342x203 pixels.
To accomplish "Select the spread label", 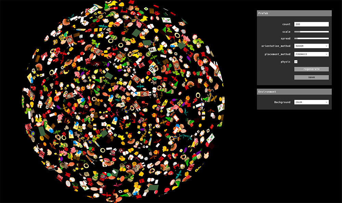I will coord(285,38).
